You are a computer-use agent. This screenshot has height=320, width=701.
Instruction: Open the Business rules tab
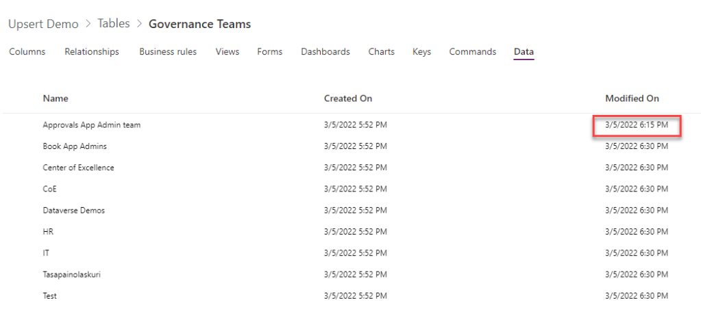point(168,52)
